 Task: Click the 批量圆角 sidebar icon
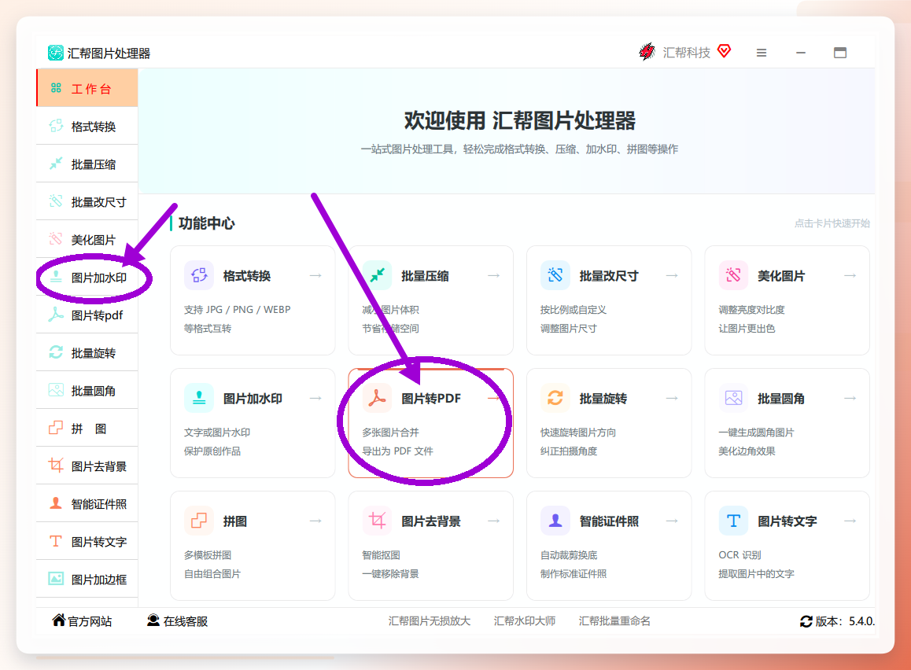56,390
